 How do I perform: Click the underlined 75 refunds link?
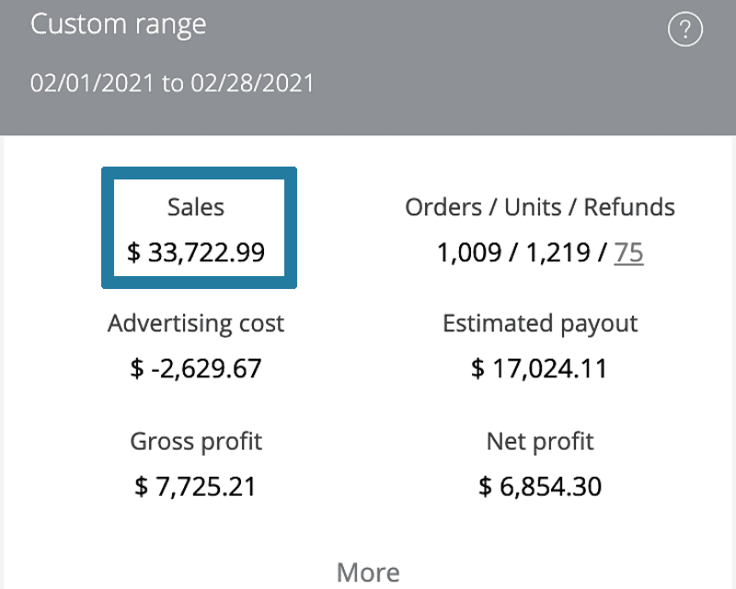tap(628, 253)
